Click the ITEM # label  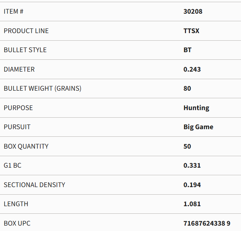pos(14,12)
